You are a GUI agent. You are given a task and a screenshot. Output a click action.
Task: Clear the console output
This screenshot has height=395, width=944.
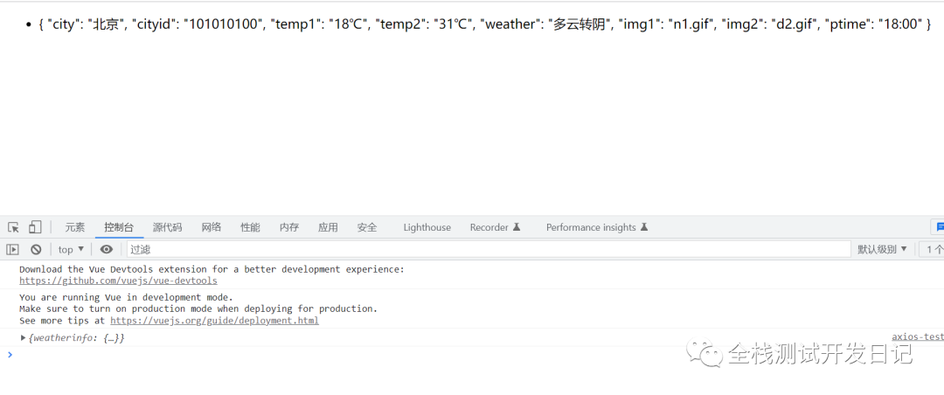(x=36, y=249)
